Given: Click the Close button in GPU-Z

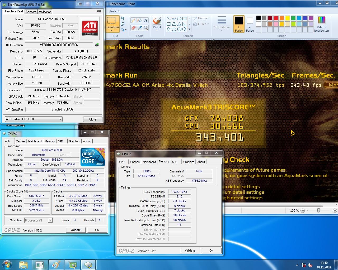Looking at the screenshot, I should (93, 119).
